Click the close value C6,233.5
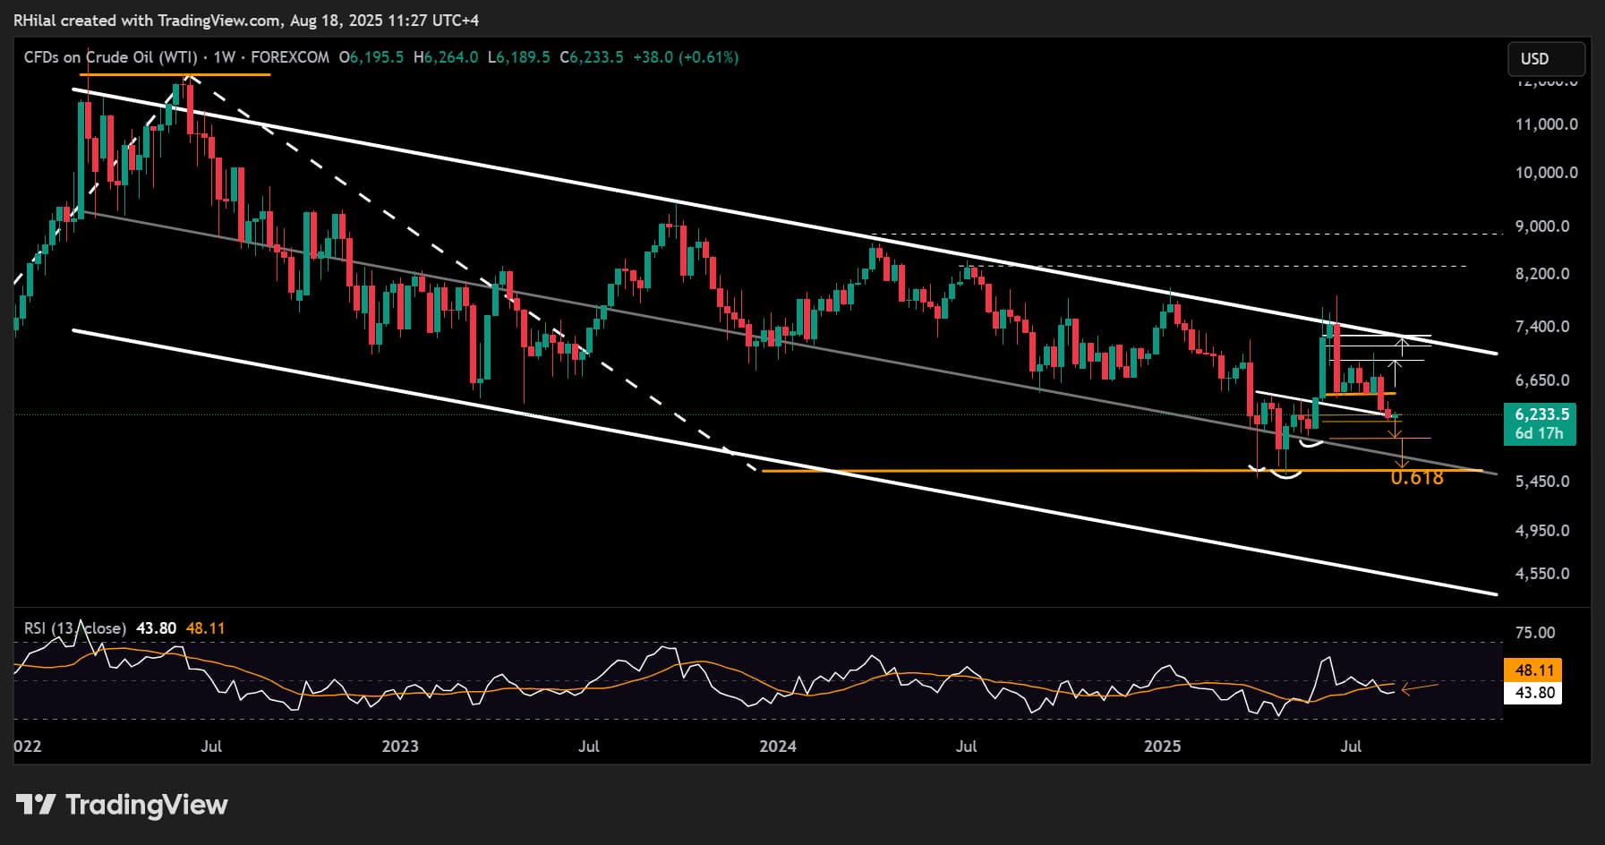Screen dimensions: 1605x845 click(x=592, y=57)
